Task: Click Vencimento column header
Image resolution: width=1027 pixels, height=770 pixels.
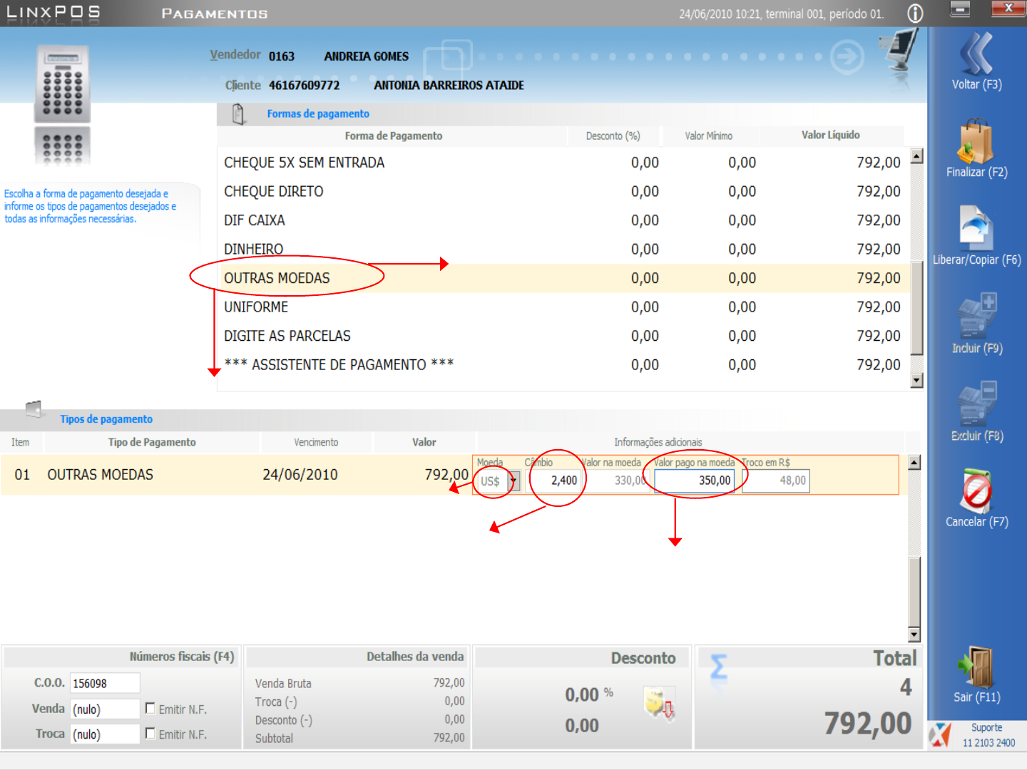Action: (316, 442)
